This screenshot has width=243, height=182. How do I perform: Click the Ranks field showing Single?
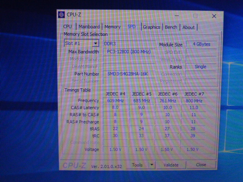(x=200, y=67)
